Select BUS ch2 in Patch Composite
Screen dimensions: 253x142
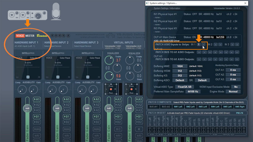point(166,107)
